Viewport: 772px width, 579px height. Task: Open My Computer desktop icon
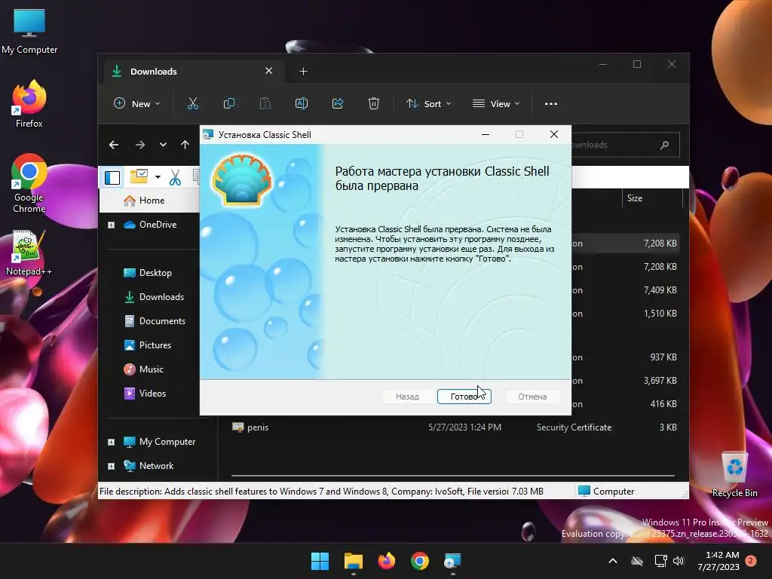[29, 32]
